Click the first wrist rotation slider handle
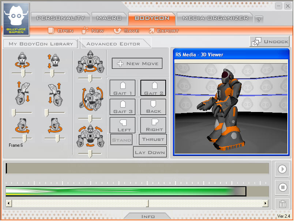This screenshot has height=221, width=294. (x=24, y=138)
